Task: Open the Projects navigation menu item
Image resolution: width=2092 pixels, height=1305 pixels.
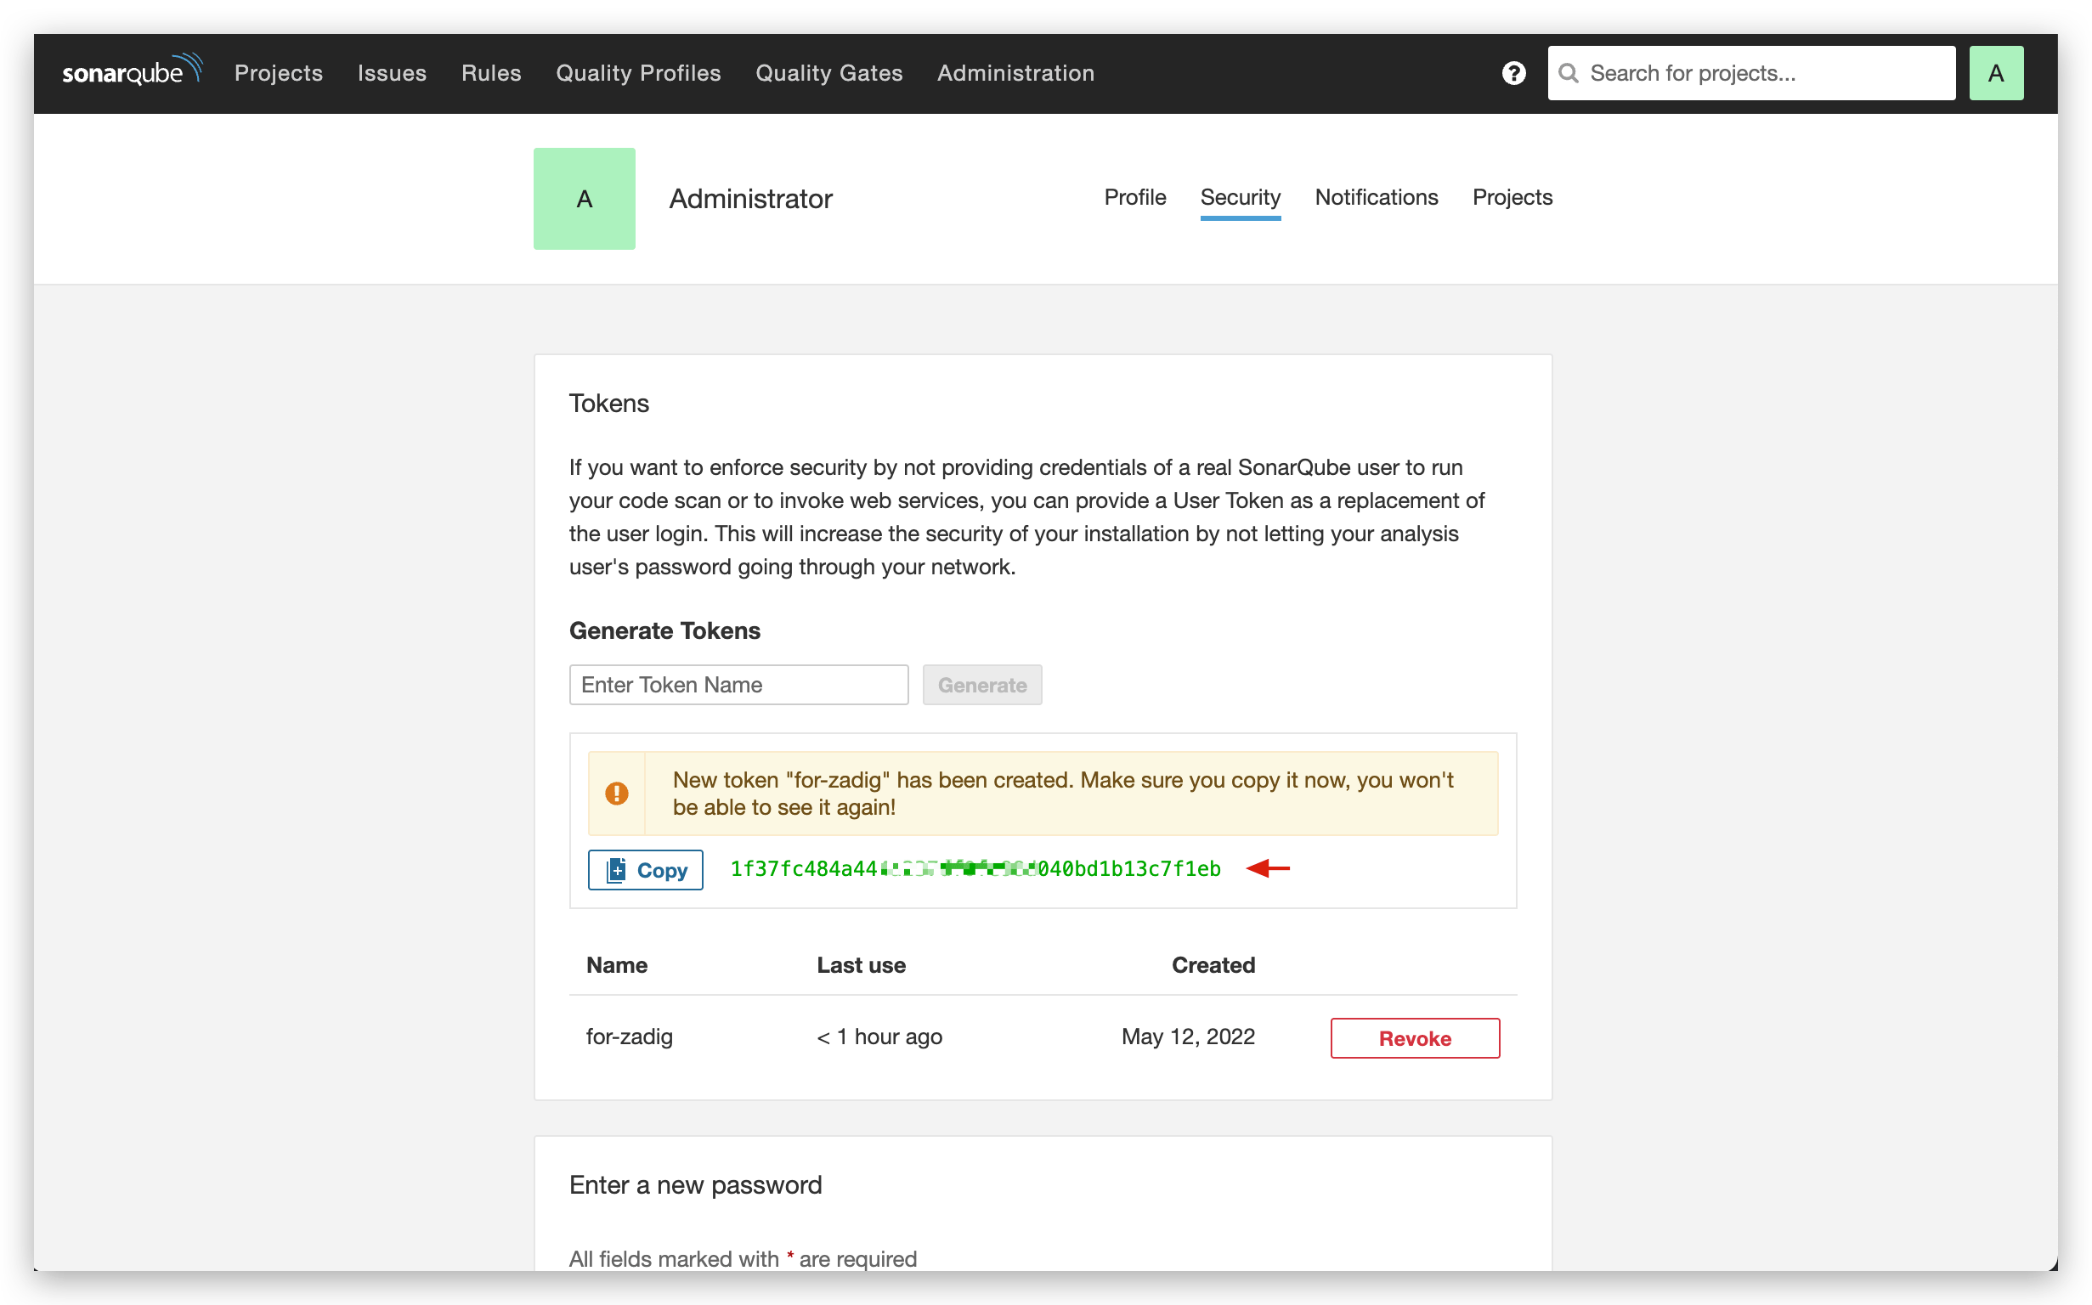Action: coord(279,73)
